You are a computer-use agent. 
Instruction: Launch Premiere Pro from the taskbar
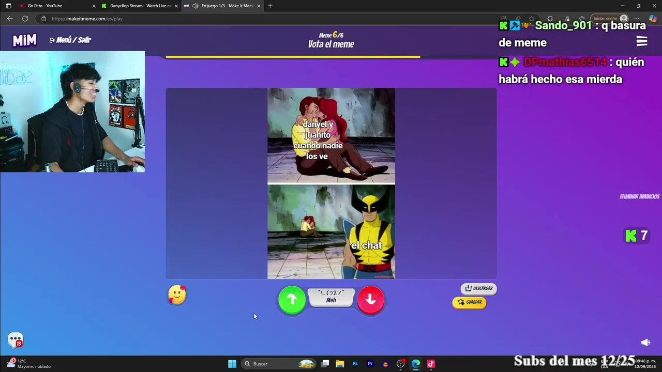coord(370,364)
